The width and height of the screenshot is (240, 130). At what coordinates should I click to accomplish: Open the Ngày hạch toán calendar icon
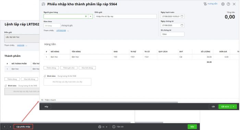182,16
